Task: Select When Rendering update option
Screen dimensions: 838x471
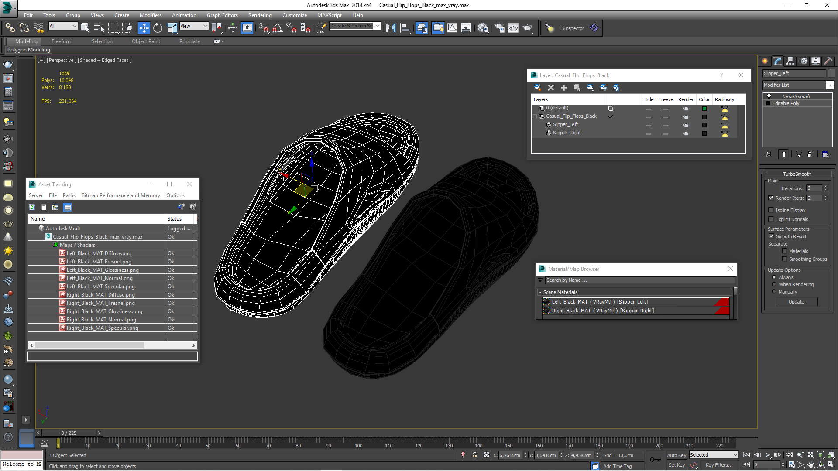Action: [x=774, y=284]
